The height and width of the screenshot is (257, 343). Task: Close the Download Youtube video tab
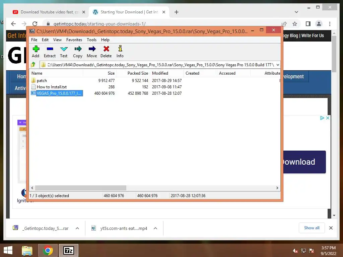pos(83,12)
